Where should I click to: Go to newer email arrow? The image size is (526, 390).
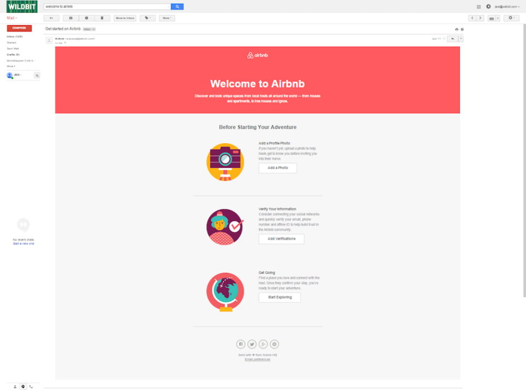(472, 18)
